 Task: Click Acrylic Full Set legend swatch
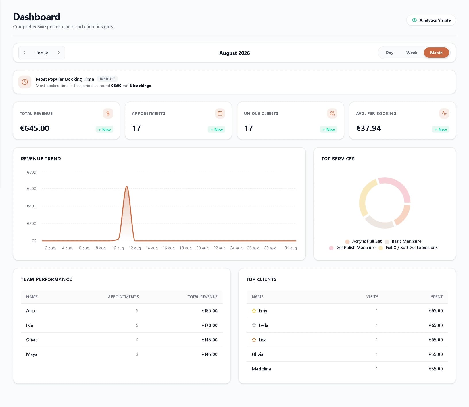tap(347, 242)
